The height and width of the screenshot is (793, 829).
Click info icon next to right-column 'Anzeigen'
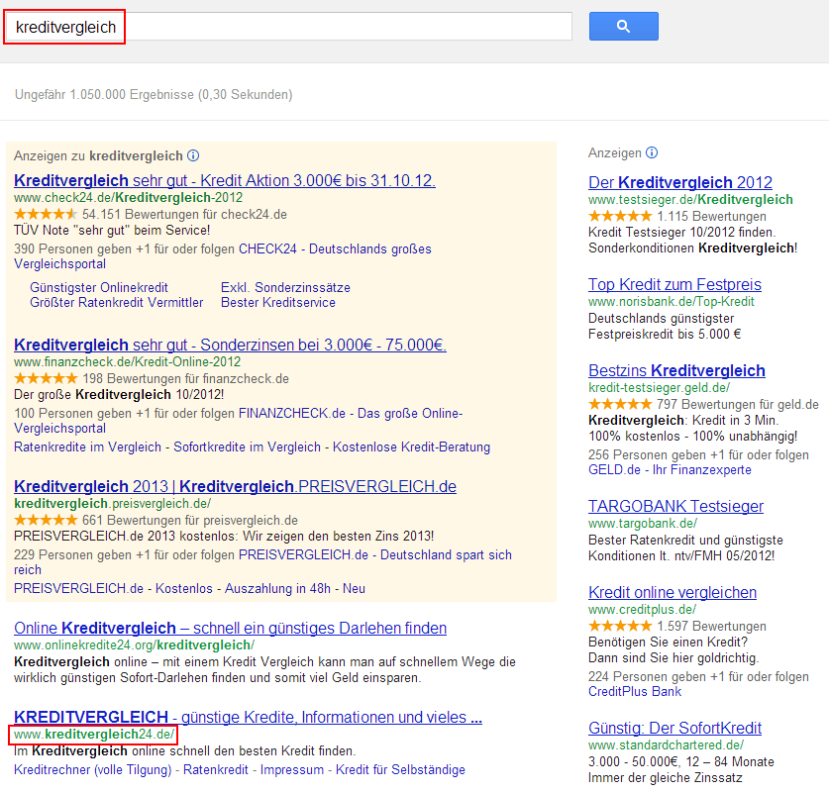(x=651, y=152)
